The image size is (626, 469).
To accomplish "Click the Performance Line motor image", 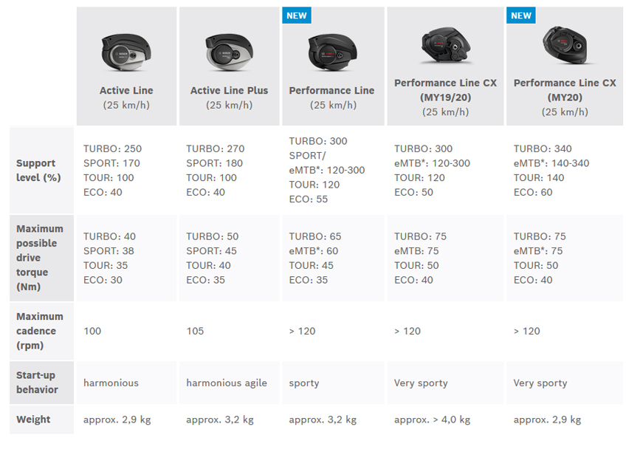I will [x=332, y=52].
